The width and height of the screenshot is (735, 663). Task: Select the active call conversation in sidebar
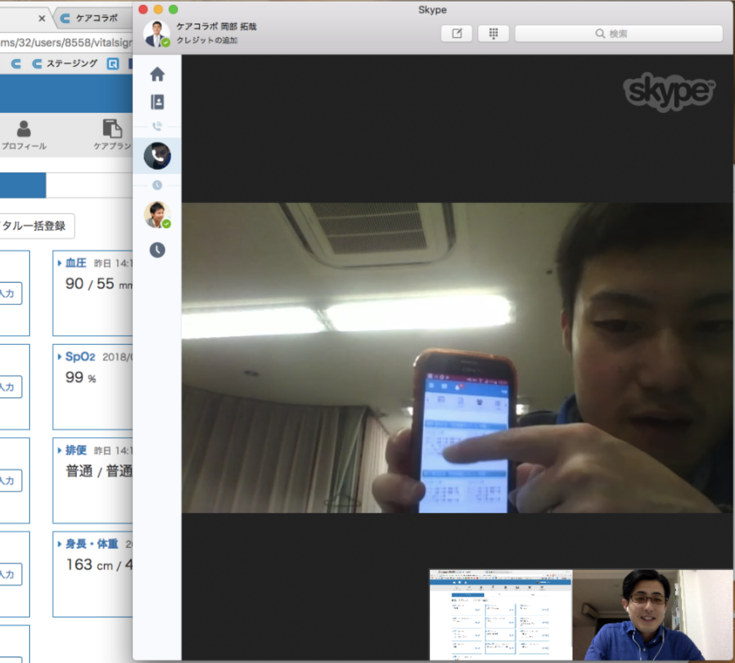point(157,156)
